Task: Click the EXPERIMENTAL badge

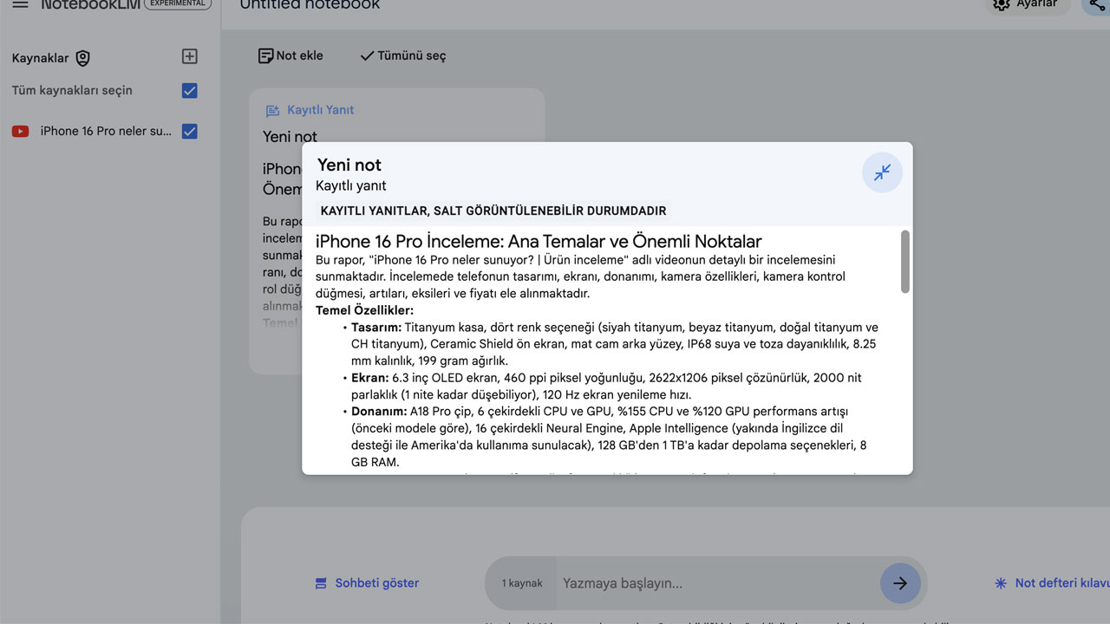Action: [177, 3]
